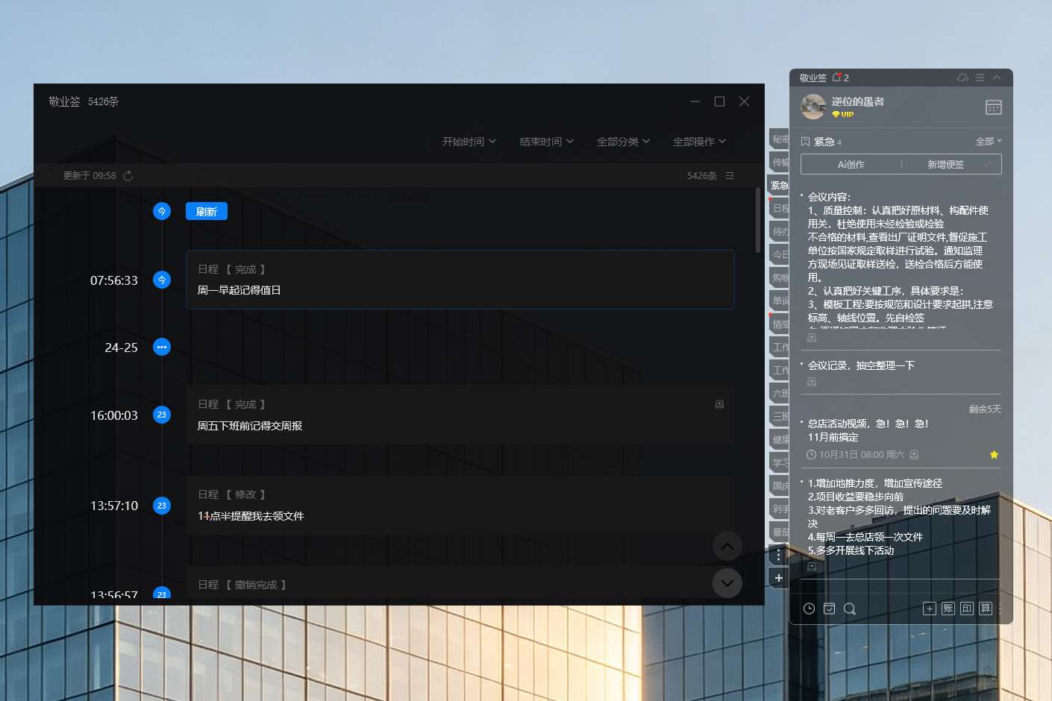Click the device icon on the 周五下班前记得交周报 entry
The height and width of the screenshot is (701, 1052).
point(720,404)
